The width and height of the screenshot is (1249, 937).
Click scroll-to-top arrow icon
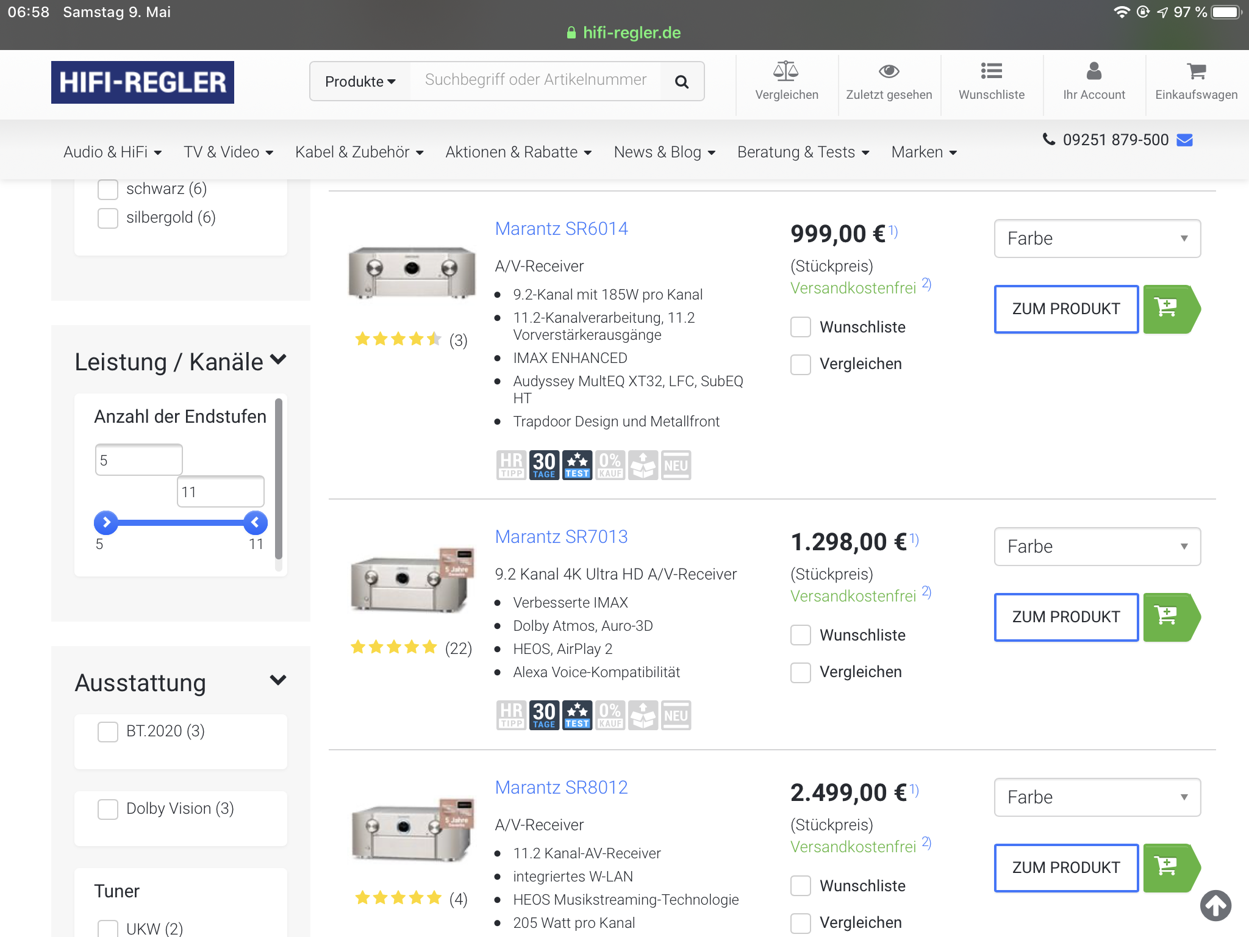click(1215, 905)
